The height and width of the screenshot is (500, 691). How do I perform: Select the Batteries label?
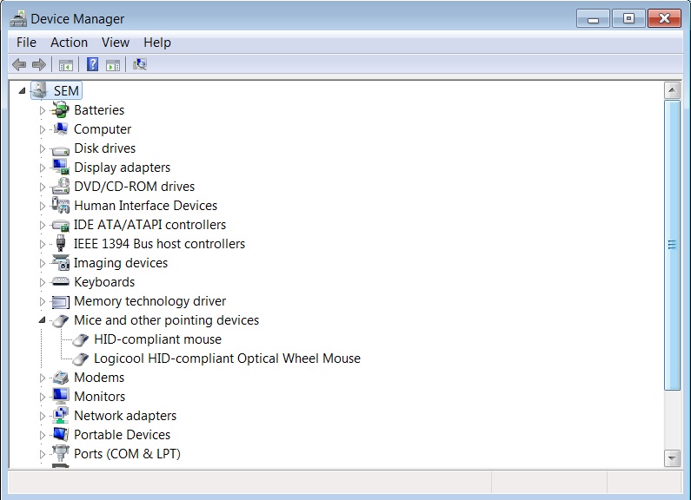[x=99, y=110]
